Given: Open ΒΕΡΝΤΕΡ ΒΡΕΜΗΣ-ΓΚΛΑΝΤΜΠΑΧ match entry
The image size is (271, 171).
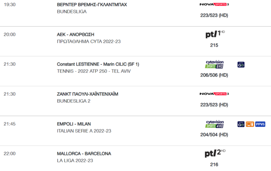Looking at the screenshot, I should tap(92, 5).
